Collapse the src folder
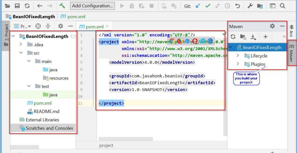This screenshot has height=153, width=297. 21,53
